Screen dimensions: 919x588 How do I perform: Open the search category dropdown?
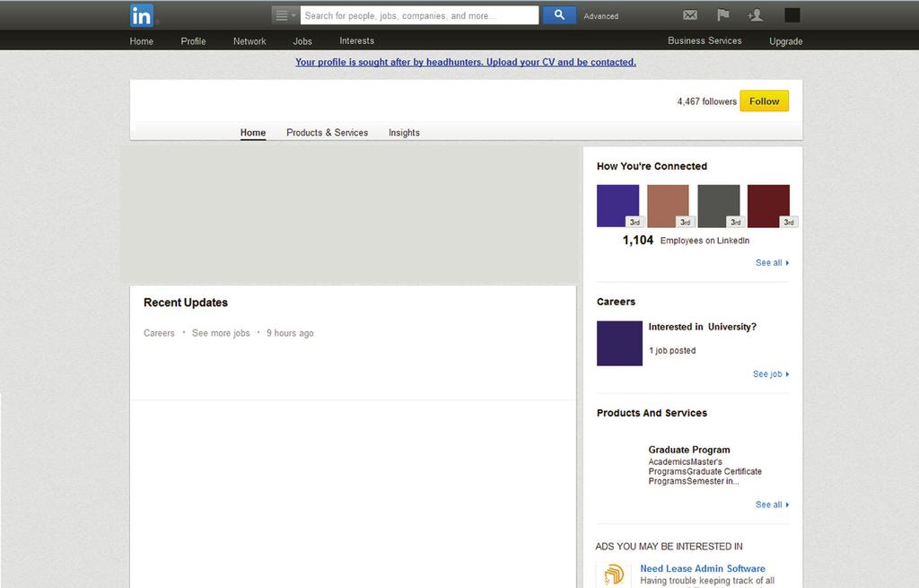pos(284,15)
